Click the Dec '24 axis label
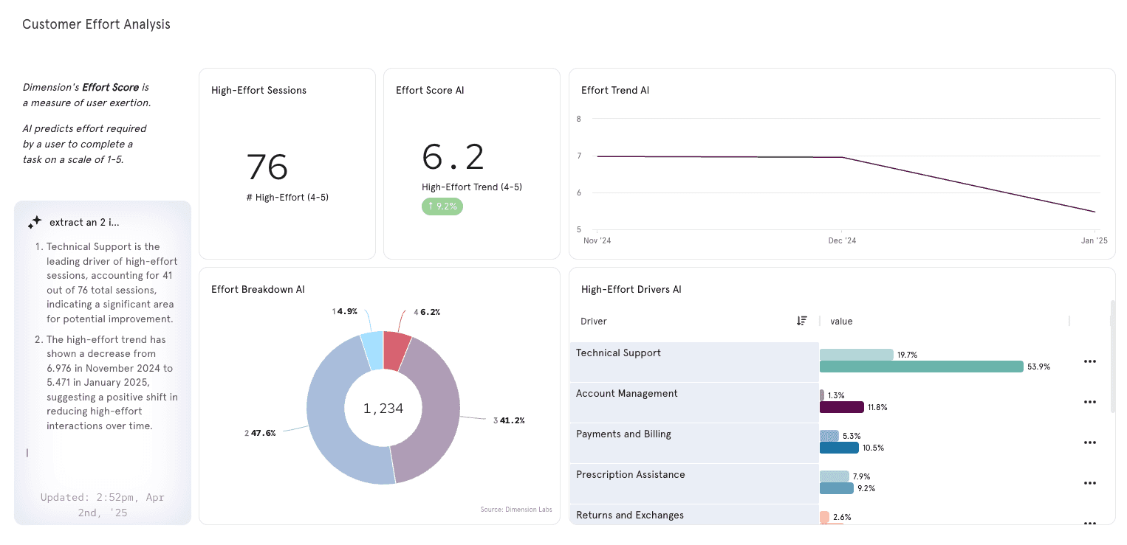Viewport: 1127px width, 545px height. (x=843, y=240)
